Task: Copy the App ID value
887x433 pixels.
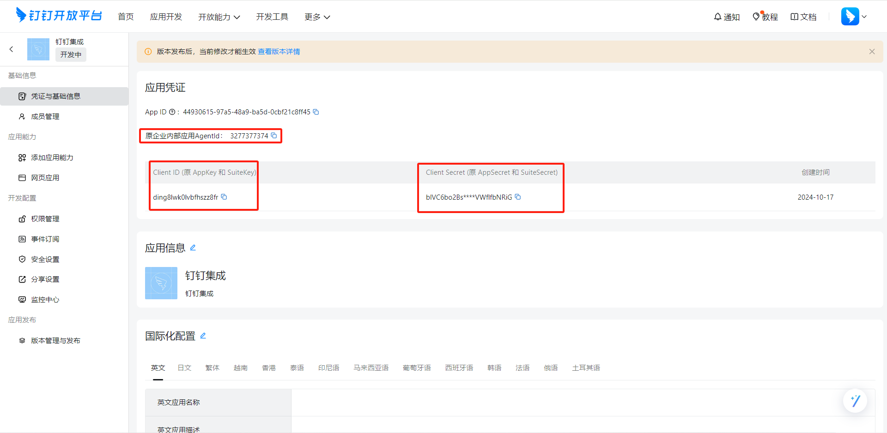Action: point(316,112)
